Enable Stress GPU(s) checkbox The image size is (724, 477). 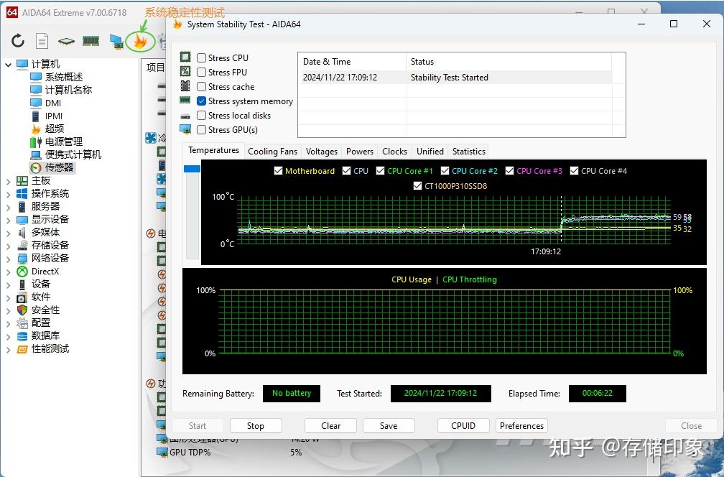201,129
